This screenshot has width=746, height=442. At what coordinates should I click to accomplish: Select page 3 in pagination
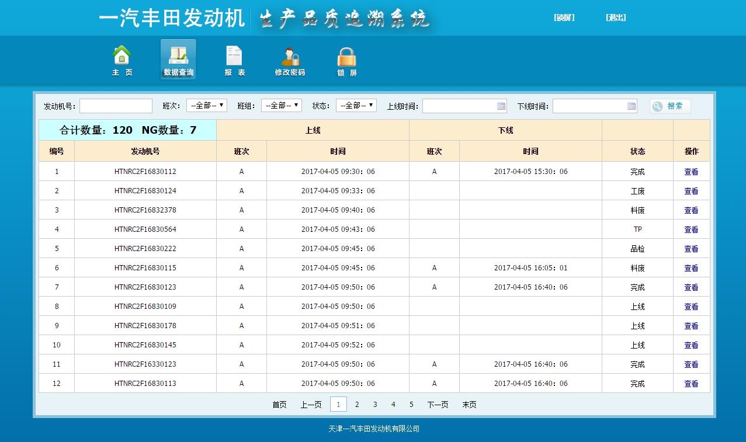click(x=374, y=403)
